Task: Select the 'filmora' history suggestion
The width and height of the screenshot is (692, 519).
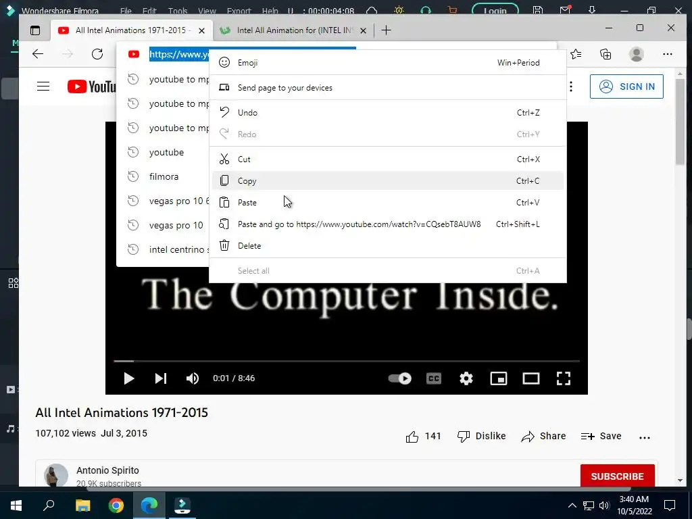Action: 164,176
